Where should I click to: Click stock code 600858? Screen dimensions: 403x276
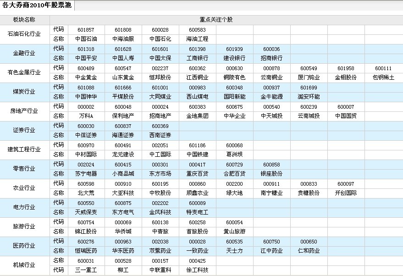(x=271, y=165)
